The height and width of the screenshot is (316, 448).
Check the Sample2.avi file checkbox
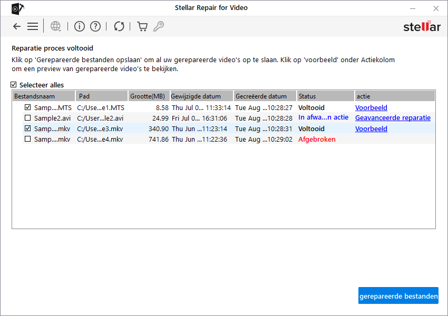pyautogui.click(x=28, y=118)
